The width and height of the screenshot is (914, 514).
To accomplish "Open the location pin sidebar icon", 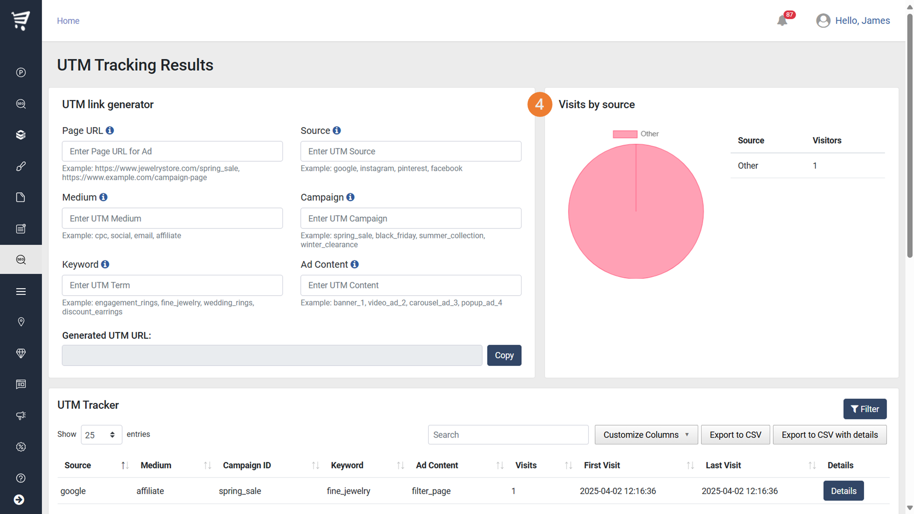I will [x=21, y=322].
